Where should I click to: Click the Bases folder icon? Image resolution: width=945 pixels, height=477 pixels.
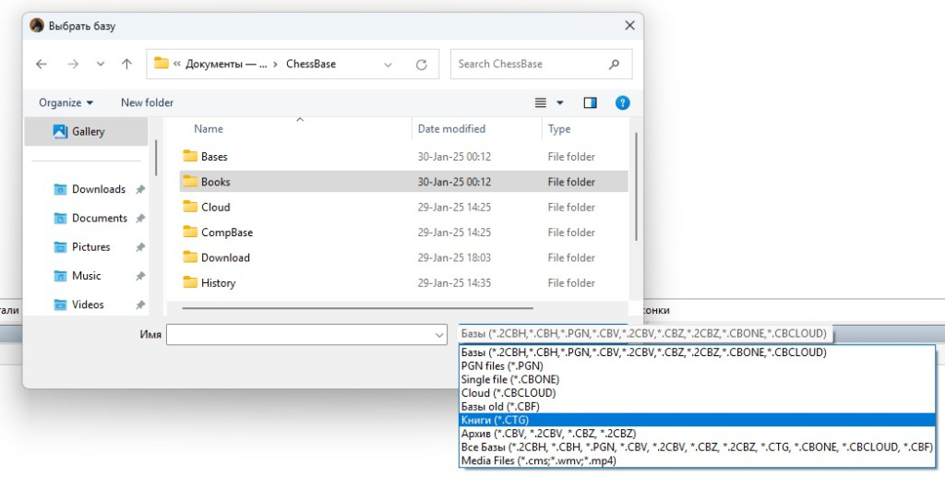[x=190, y=157]
